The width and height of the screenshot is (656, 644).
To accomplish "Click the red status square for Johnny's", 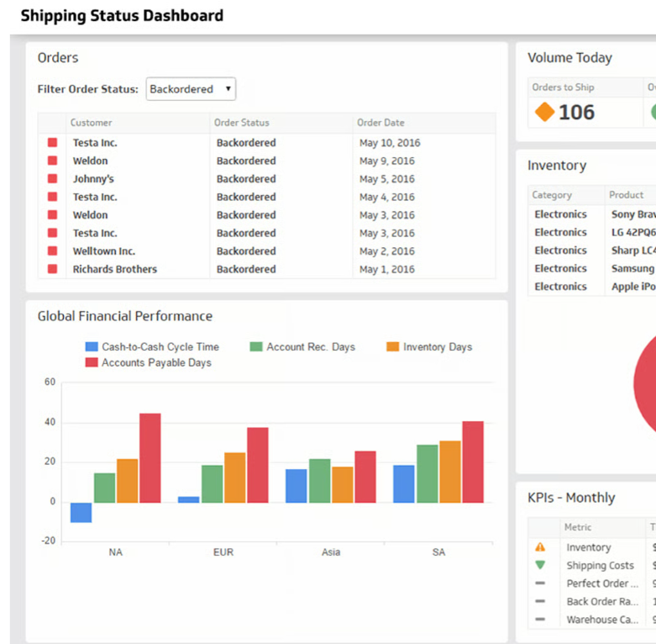I will click(x=52, y=178).
